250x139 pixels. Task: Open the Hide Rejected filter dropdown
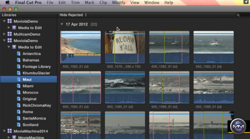point(73,15)
